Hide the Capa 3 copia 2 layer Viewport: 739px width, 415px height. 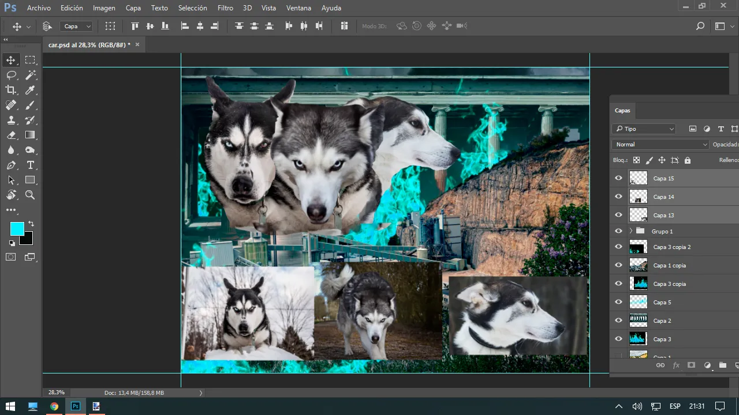[618, 247]
